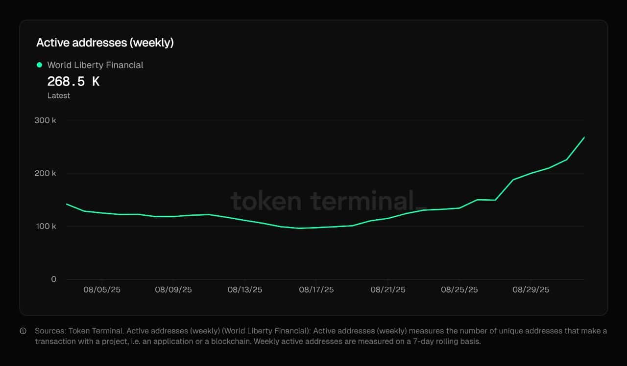Select the 08/13/25 date tick
The width and height of the screenshot is (627, 366).
[245, 290]
